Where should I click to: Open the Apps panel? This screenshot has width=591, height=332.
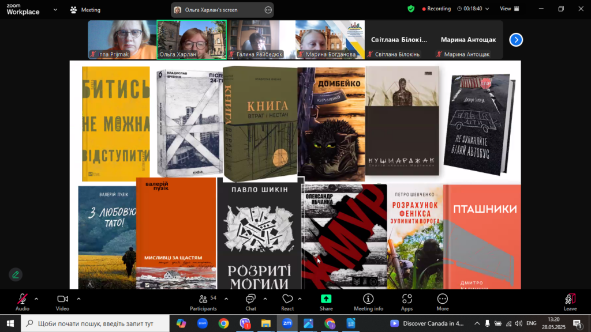coord(407,302)
